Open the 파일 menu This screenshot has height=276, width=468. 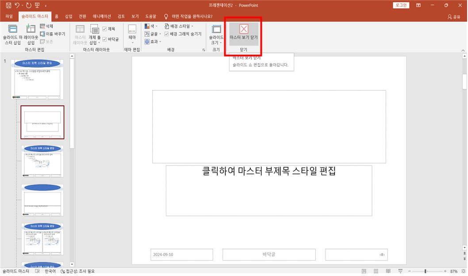tap(9, 16)
